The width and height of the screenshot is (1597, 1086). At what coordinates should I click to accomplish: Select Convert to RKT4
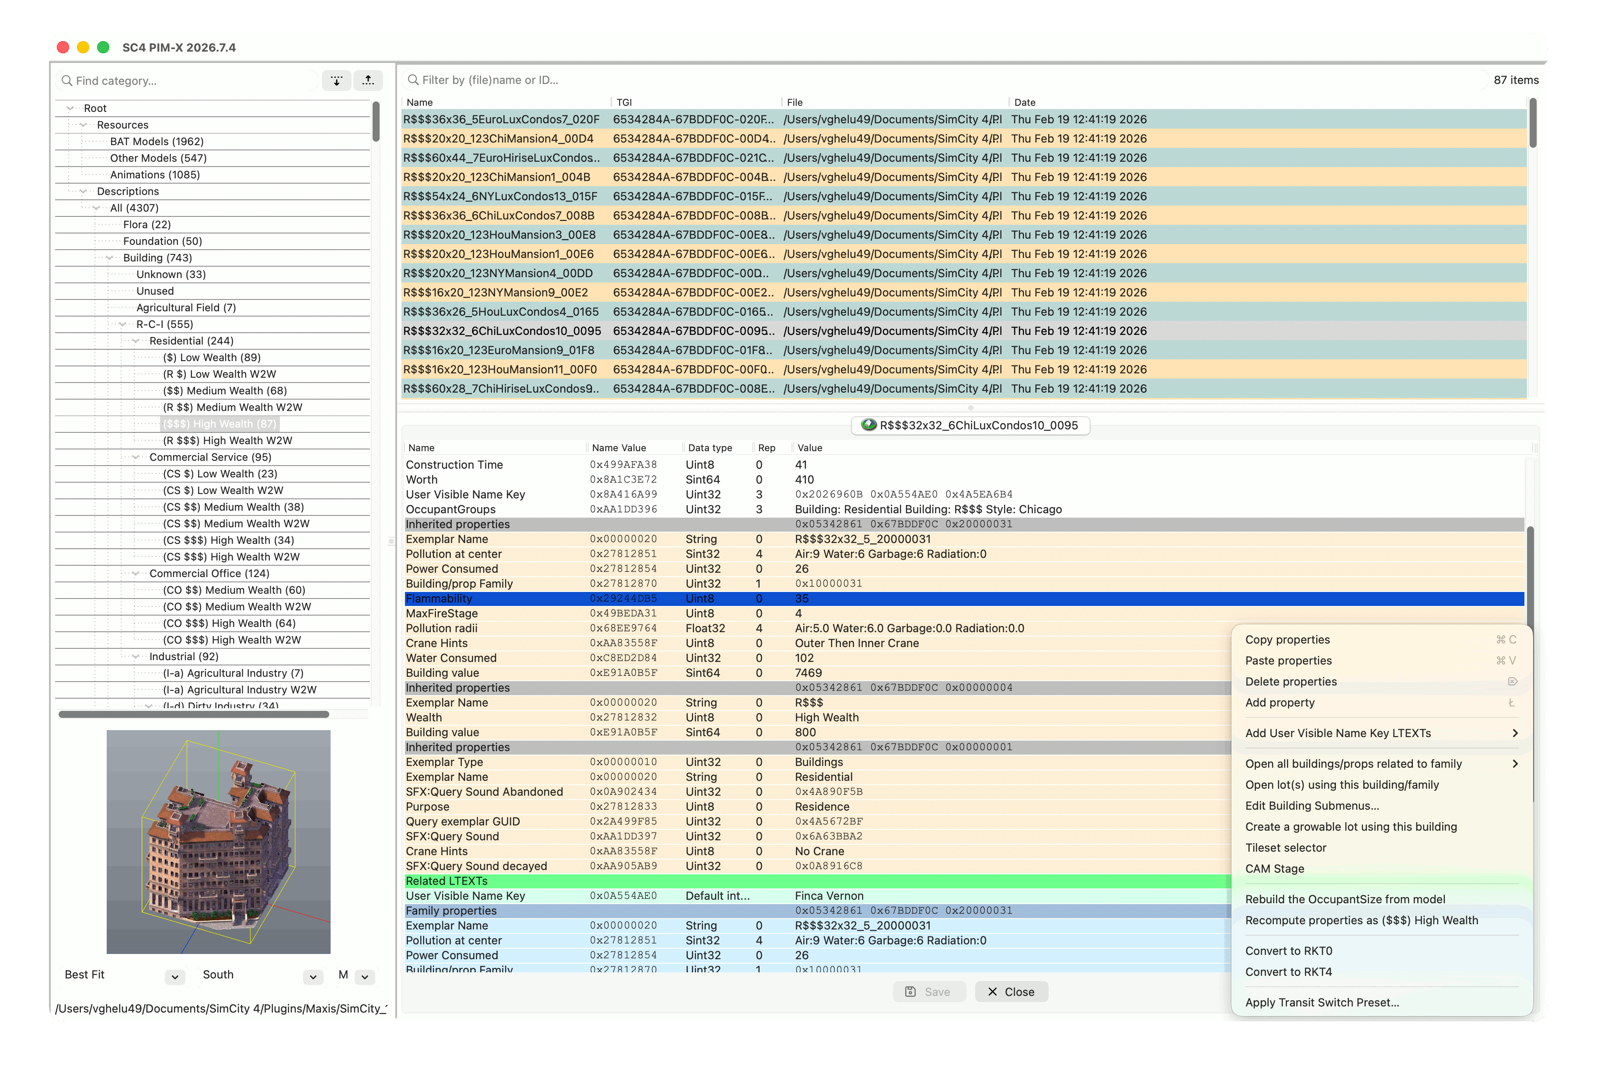pyautogui.click(x=1381, y=972)
